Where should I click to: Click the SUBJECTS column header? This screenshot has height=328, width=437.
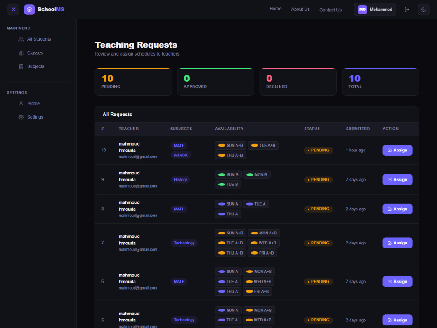(x=181, y=129)
